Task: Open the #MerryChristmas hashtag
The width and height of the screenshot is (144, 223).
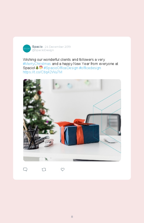Action: [x=37, y=64]
